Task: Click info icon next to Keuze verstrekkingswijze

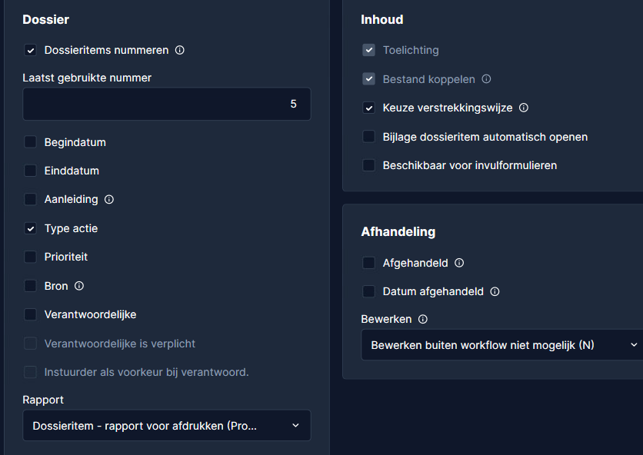Action: 524,108
